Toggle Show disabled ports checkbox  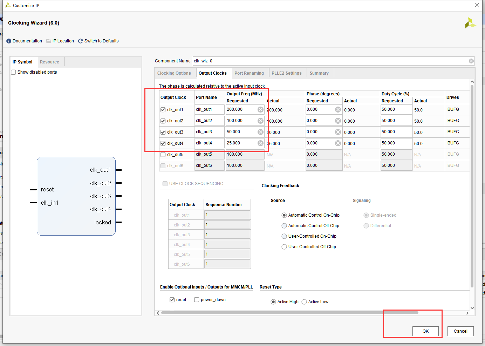pyautogui.click(x=13, y=72)
